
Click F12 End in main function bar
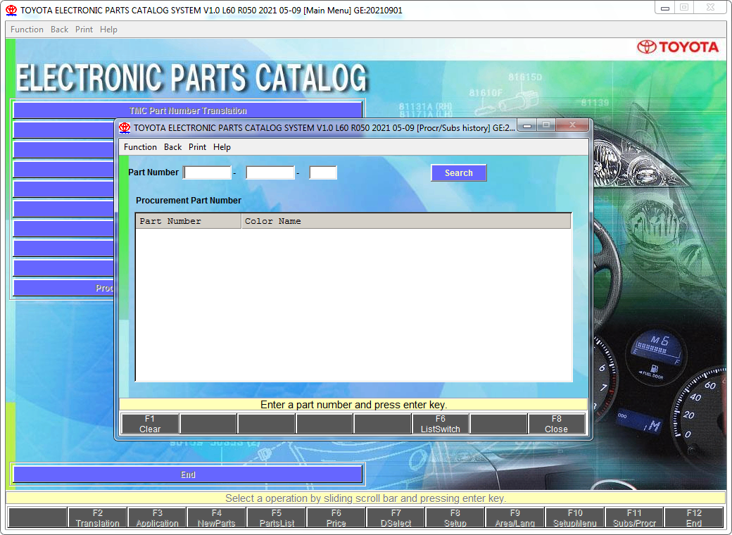(x=694, y=517)
